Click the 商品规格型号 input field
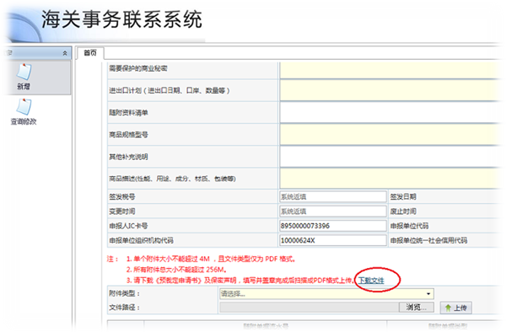 click(x=390, y=135)
